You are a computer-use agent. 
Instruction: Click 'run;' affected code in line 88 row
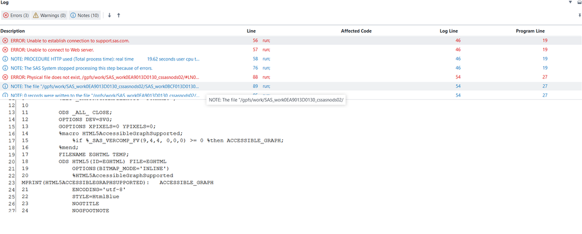pyautogui.click(x=266, y=77)
